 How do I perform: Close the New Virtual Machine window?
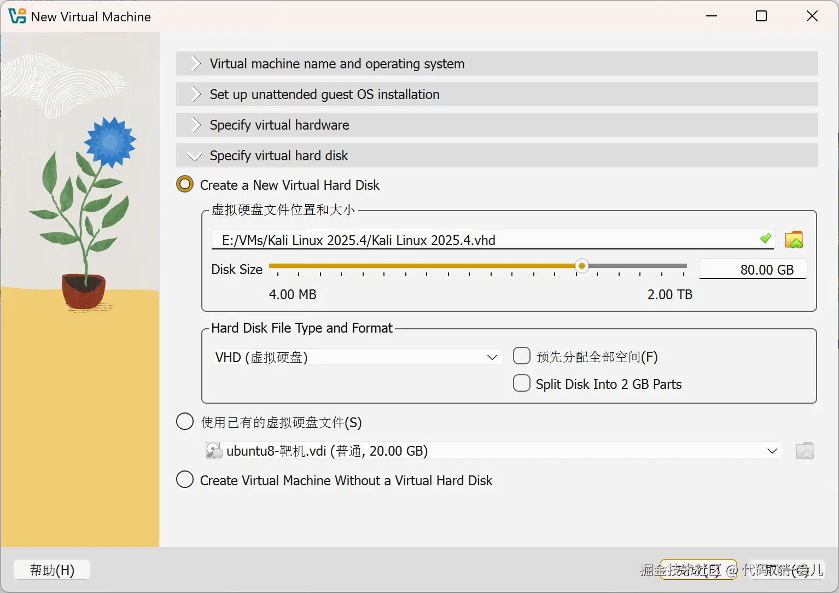[x=812, y=16]
